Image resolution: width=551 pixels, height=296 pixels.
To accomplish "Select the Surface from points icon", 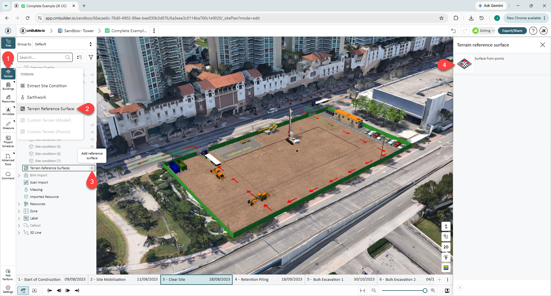I will click(x=464, y=63).
